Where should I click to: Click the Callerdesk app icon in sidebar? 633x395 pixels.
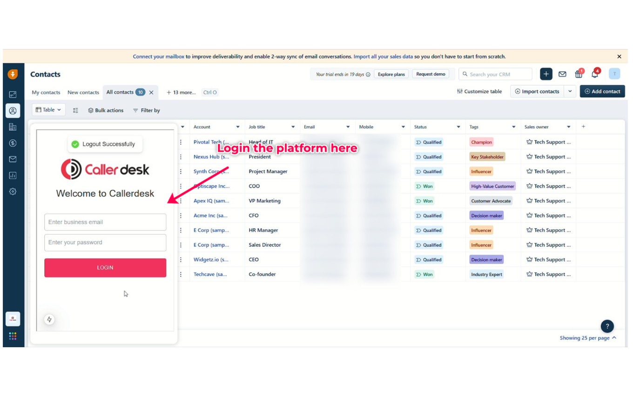[13, 319]
